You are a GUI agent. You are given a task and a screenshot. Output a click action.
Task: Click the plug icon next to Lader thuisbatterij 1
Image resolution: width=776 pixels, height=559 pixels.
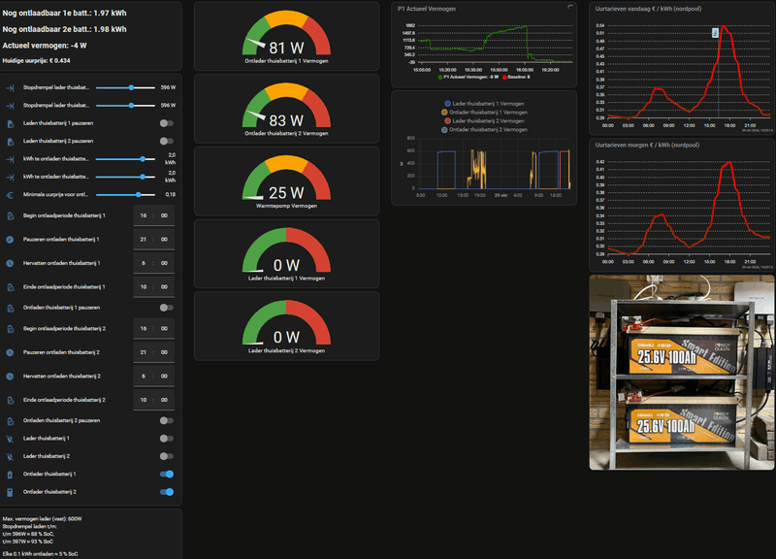10,439
